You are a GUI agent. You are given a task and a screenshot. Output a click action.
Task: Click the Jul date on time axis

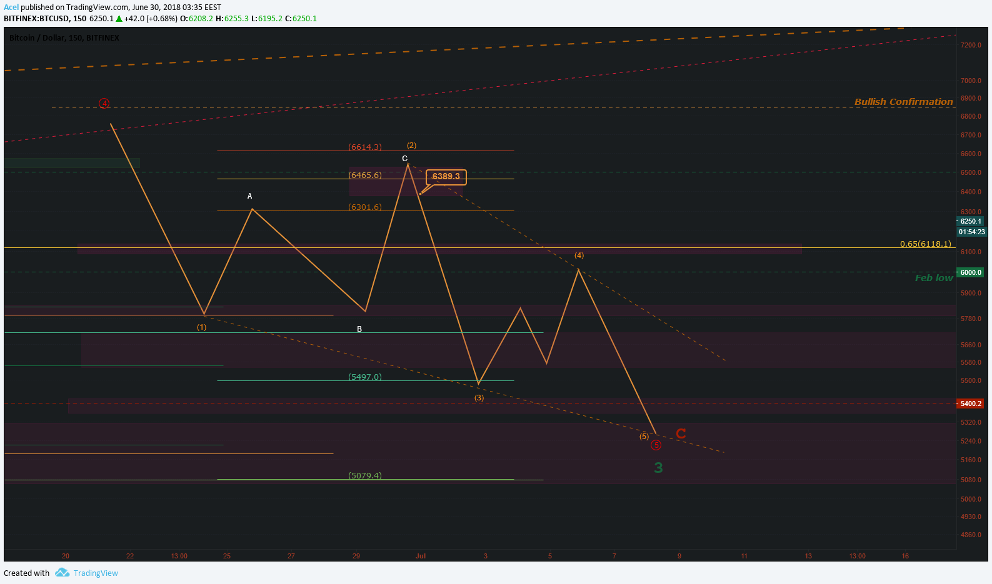[x=421, y=556]
